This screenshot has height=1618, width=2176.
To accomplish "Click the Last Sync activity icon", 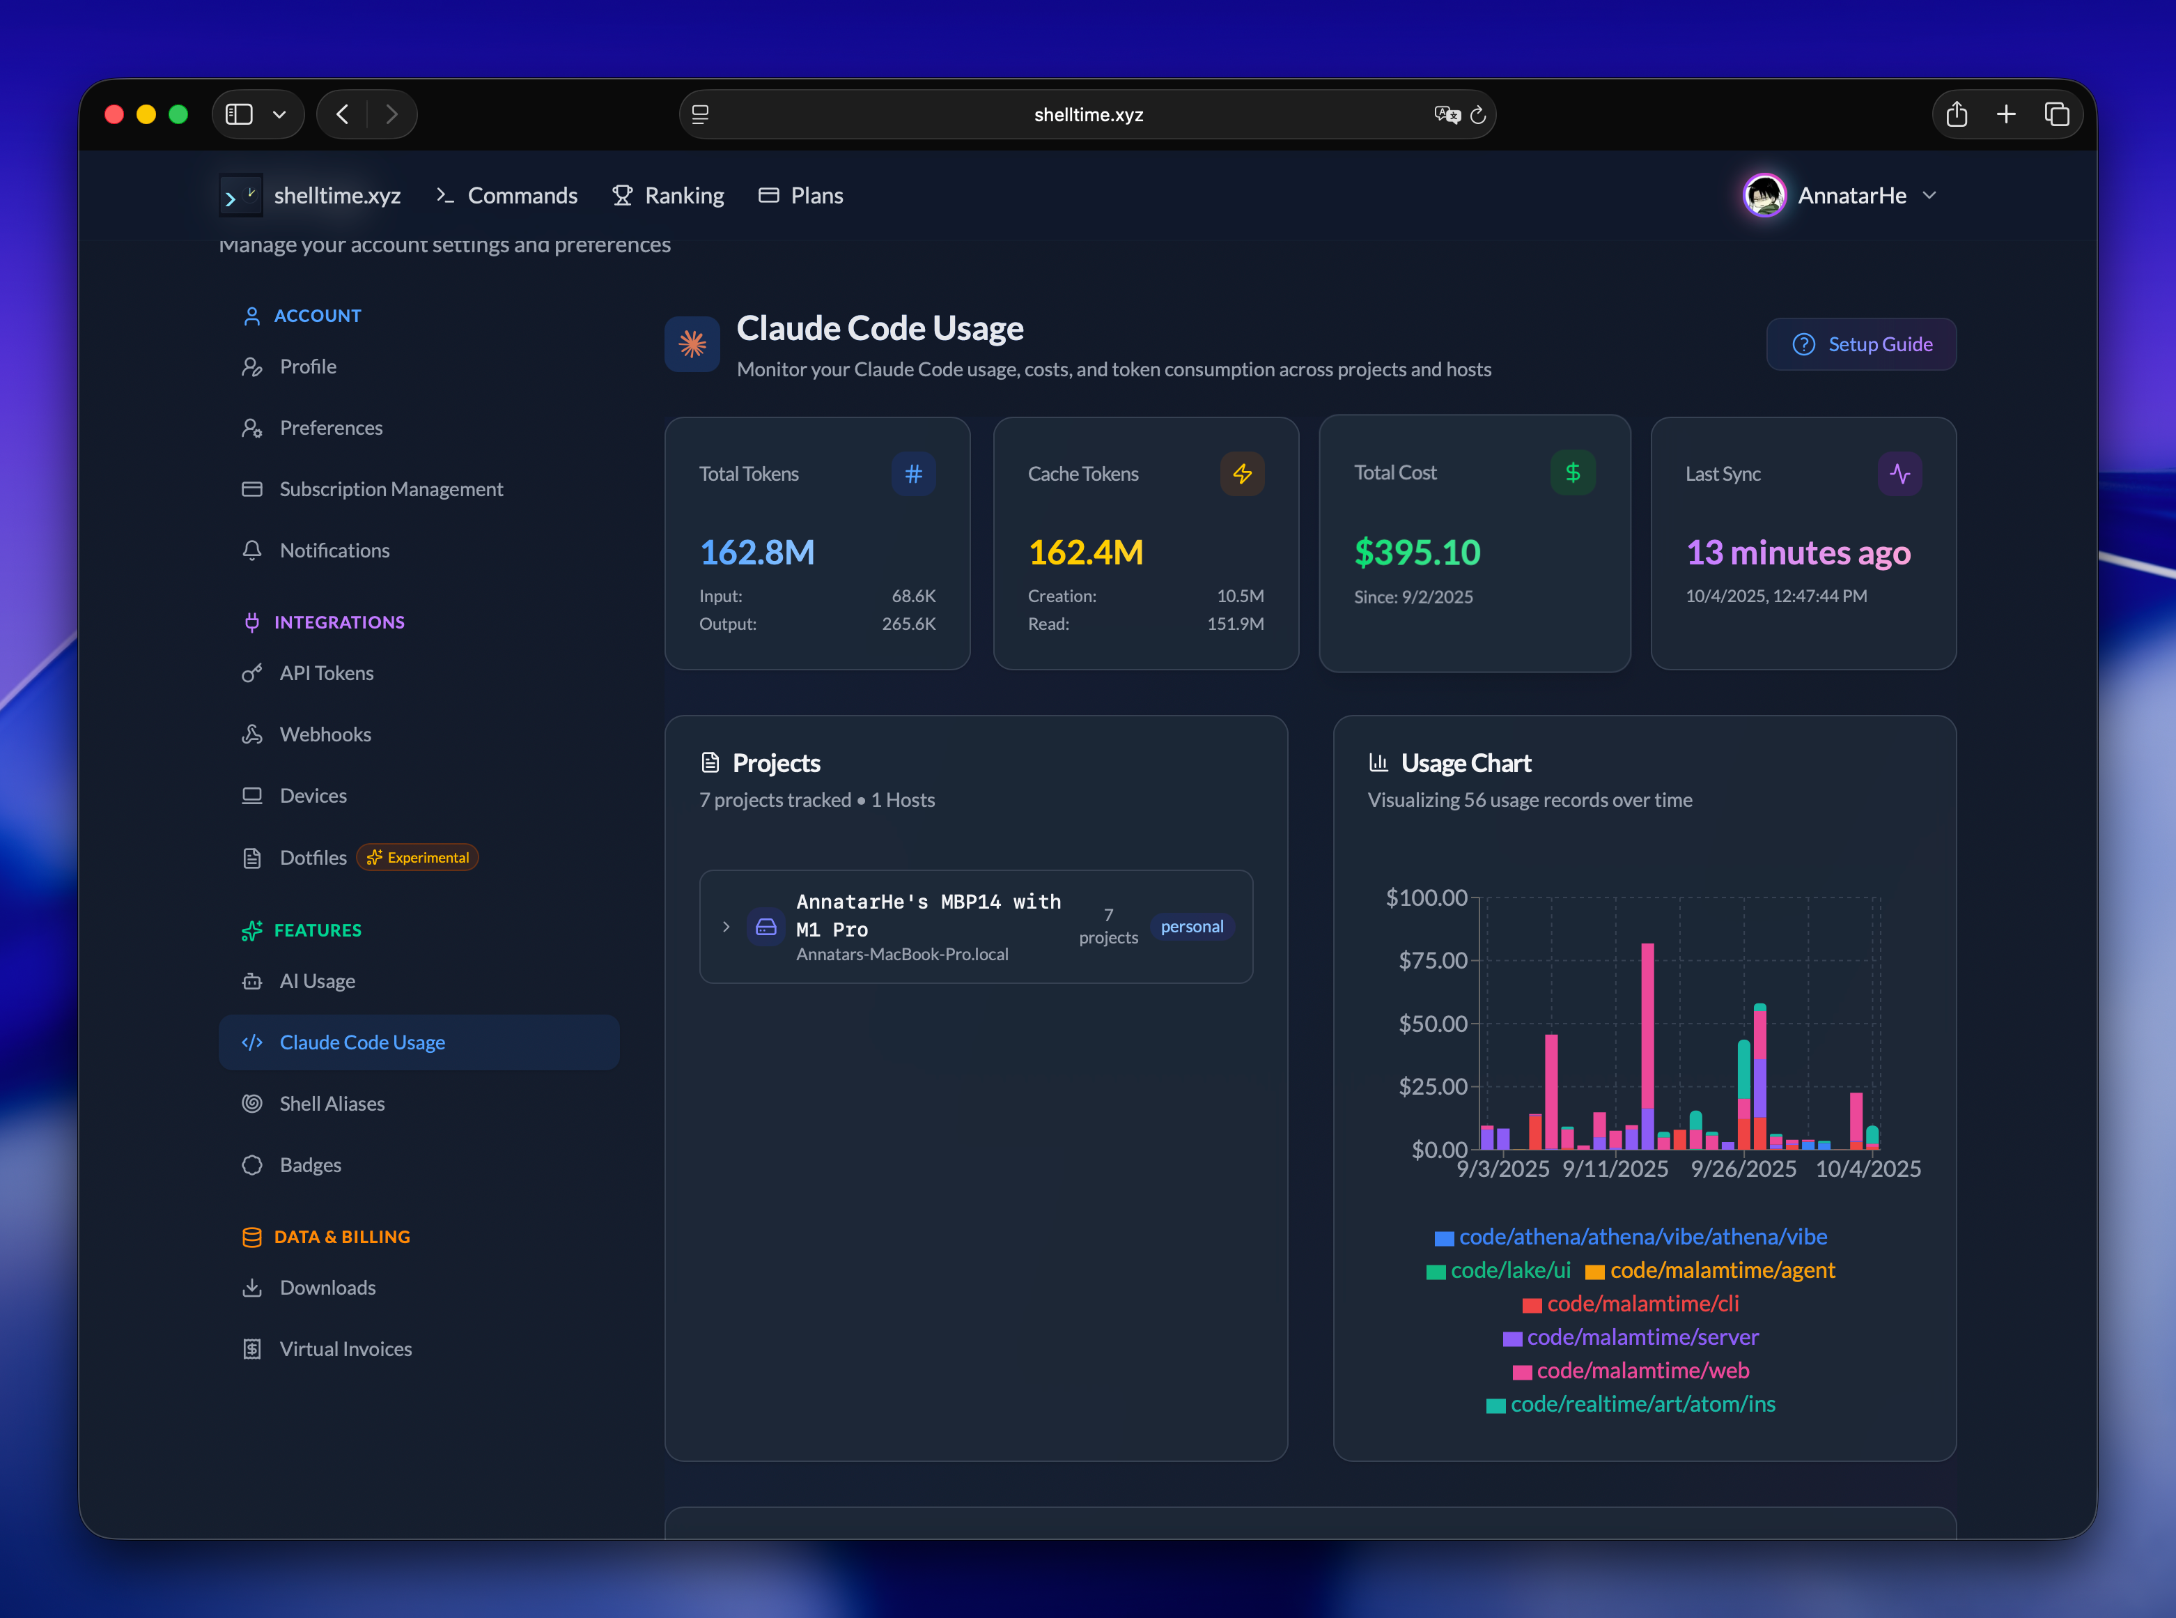I will [1899, 474].
